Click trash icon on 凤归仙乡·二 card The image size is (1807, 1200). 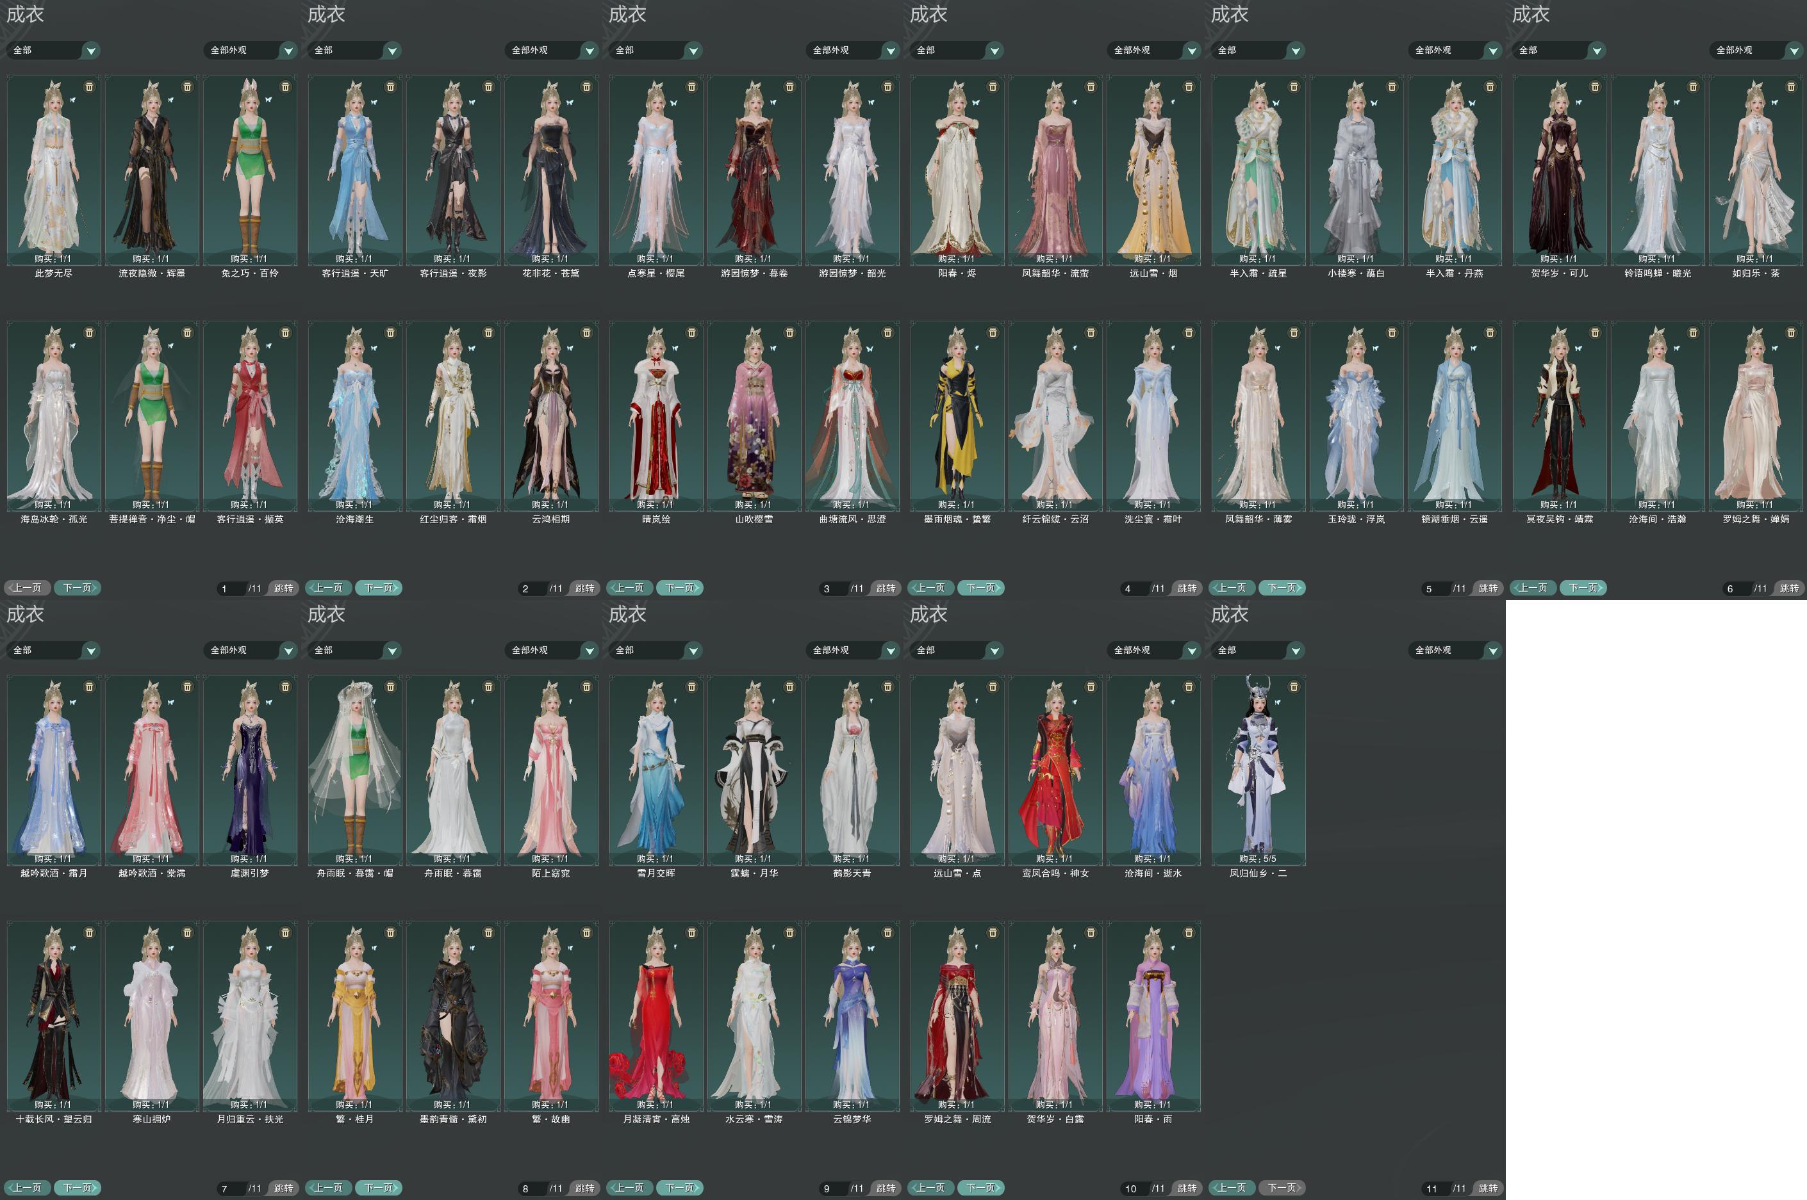coord(1294,686)
